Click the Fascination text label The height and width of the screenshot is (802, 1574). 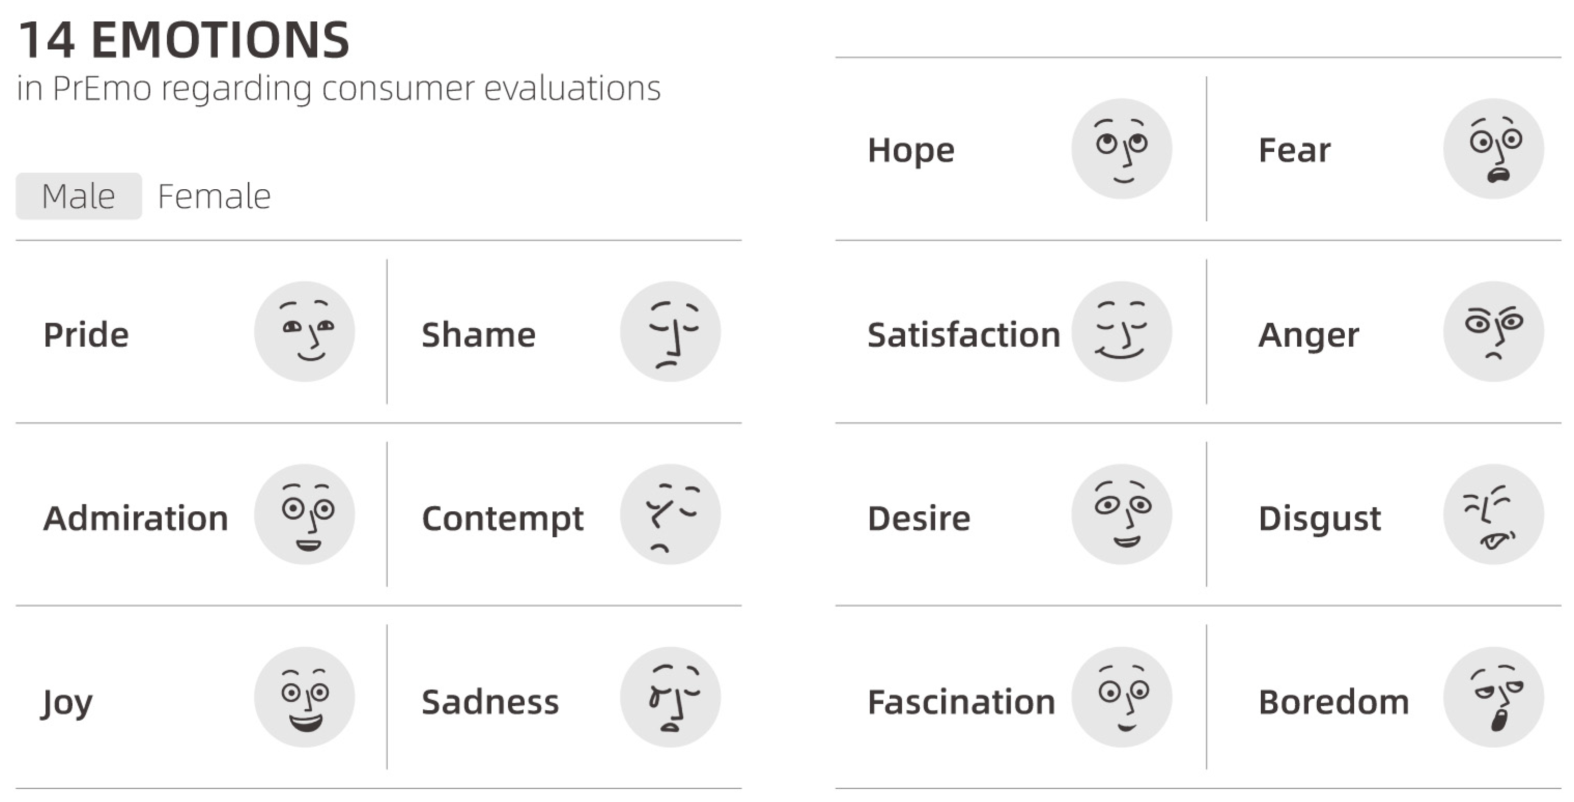tap(961, 702)
